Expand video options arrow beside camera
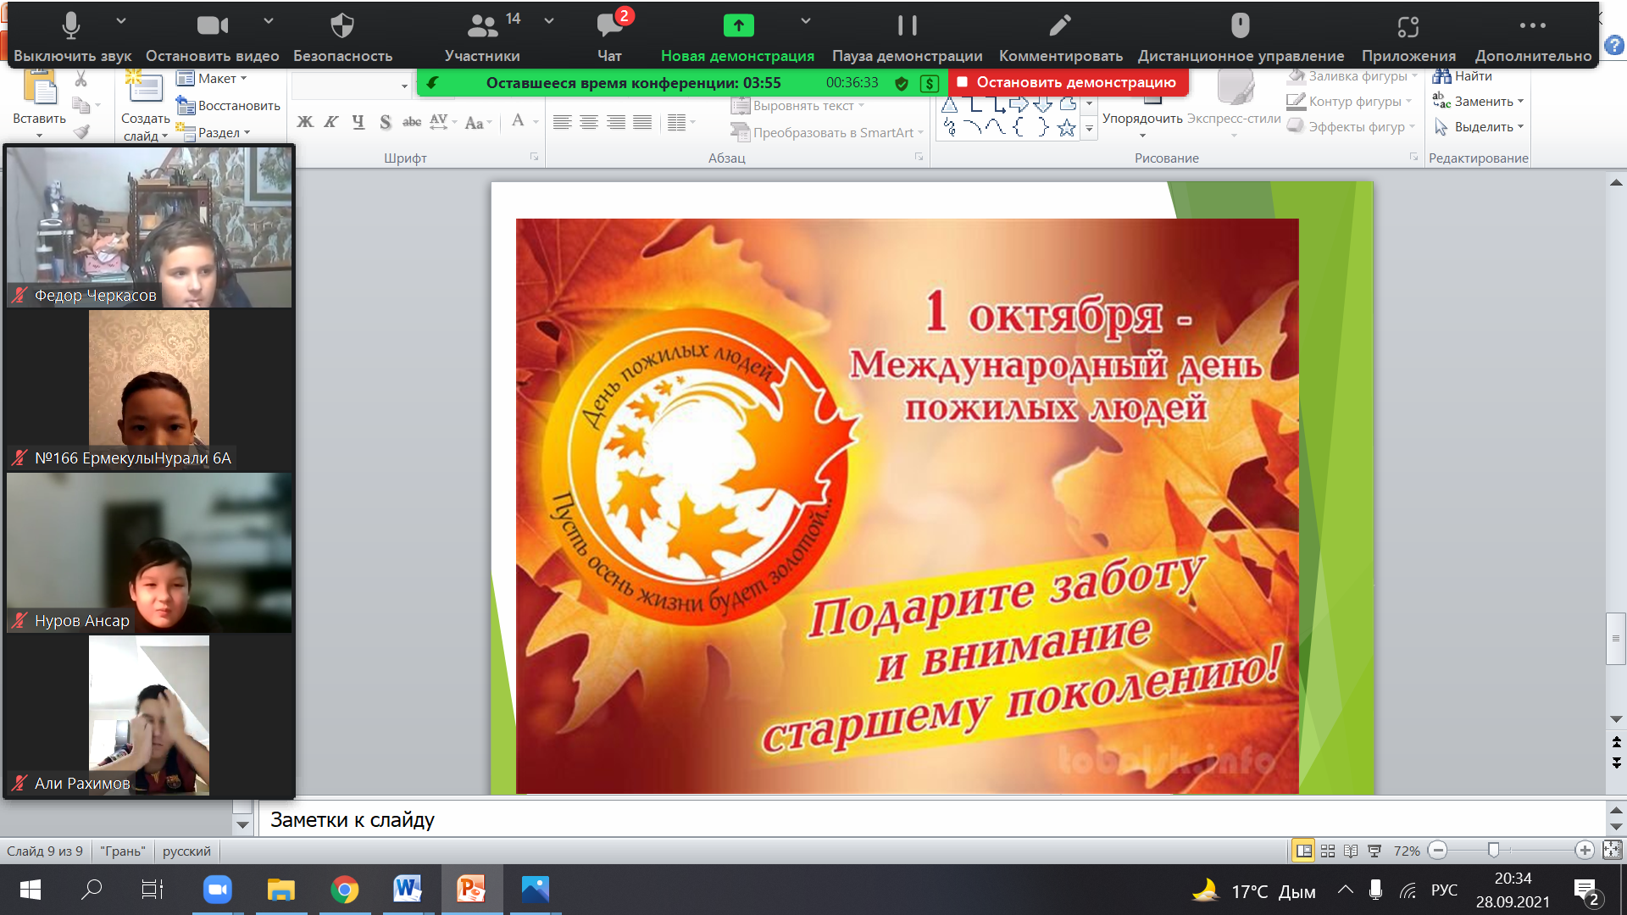The image size is (1627, 915). tap(269, 20)
